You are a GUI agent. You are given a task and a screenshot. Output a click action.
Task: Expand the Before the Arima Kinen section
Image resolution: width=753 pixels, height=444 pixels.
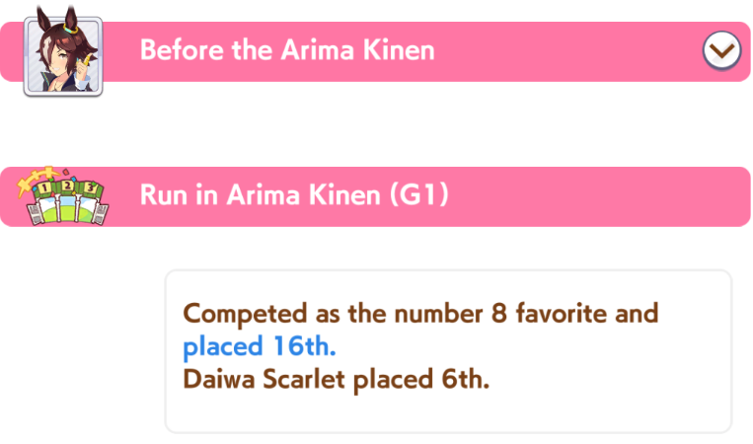722,49
